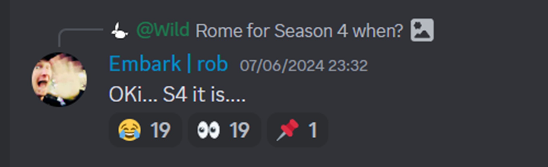Click the pair of eyes emoji
Viewport: 548px width, 167px height.
[209, 130]
